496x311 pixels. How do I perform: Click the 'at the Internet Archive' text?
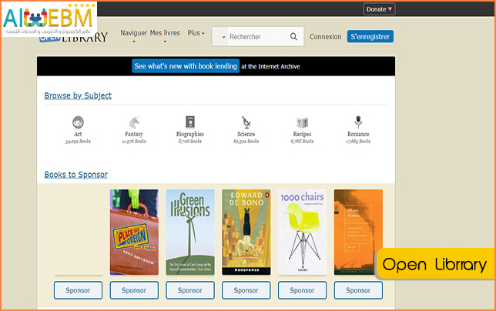[x=270, y=66]
